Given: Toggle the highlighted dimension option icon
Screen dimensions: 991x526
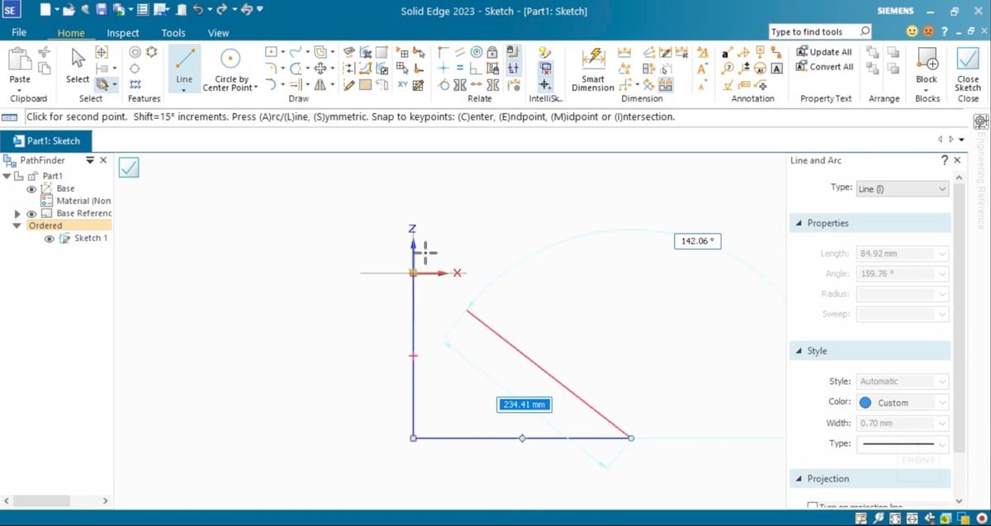Looking at the screenshot, I should pos(666,84).
